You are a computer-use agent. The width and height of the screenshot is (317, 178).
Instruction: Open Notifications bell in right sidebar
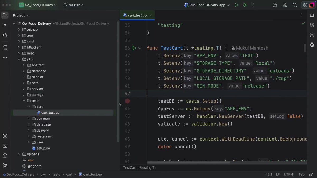tap(312, 15)
